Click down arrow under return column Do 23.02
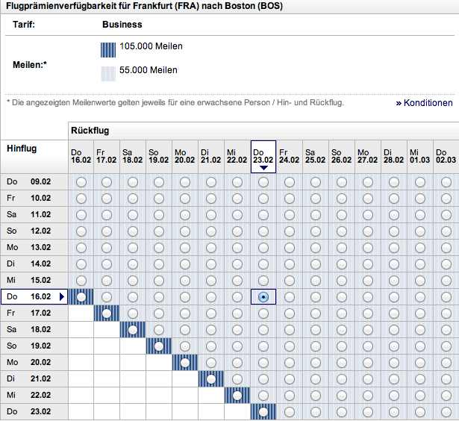The width and height of the screenshot is (459, 421). point(263,168)
